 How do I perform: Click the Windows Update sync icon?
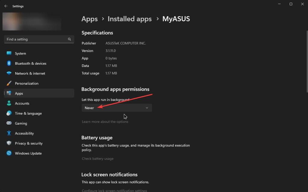[9, 153]
